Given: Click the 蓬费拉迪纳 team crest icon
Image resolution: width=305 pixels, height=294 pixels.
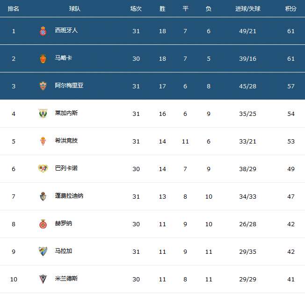Looking at the screenshot, I should tap(43, 196).
